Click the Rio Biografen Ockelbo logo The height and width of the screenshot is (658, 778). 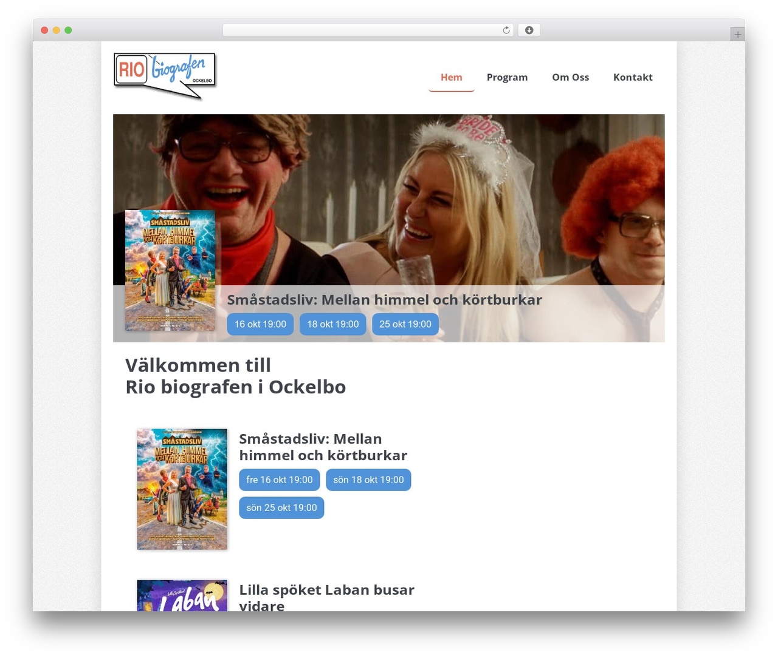point(165,76)
